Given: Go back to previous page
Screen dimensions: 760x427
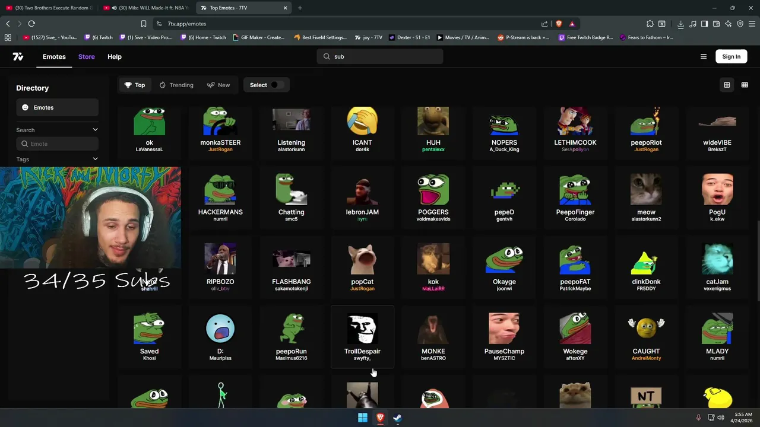Looking at the screenshot, I should (8, 24).
